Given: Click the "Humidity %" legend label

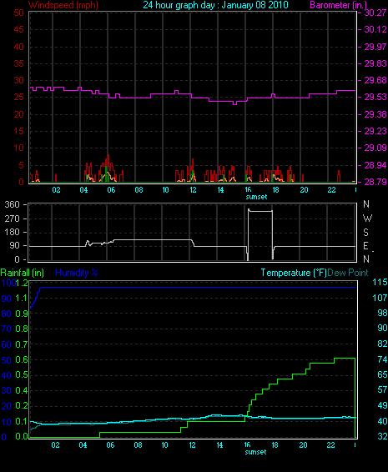Looking at the screenshot, I should click(77, 273).
